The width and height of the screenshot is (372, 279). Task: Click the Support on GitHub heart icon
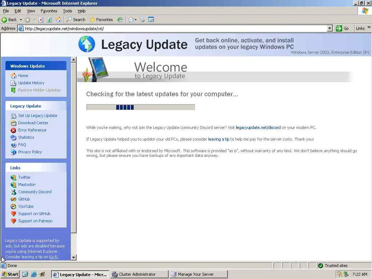coord(13,214)
